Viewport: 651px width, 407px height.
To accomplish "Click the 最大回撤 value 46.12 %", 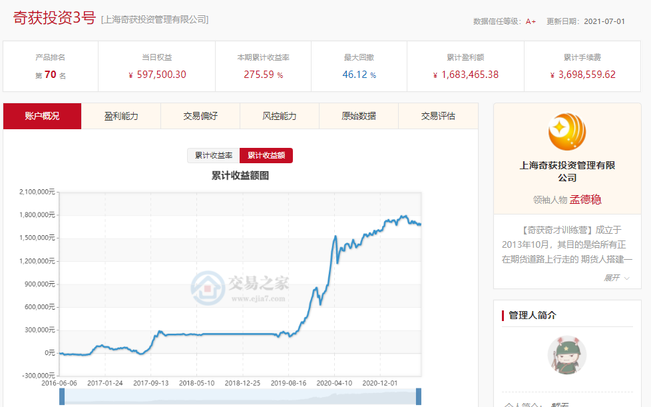I will 359,75.
